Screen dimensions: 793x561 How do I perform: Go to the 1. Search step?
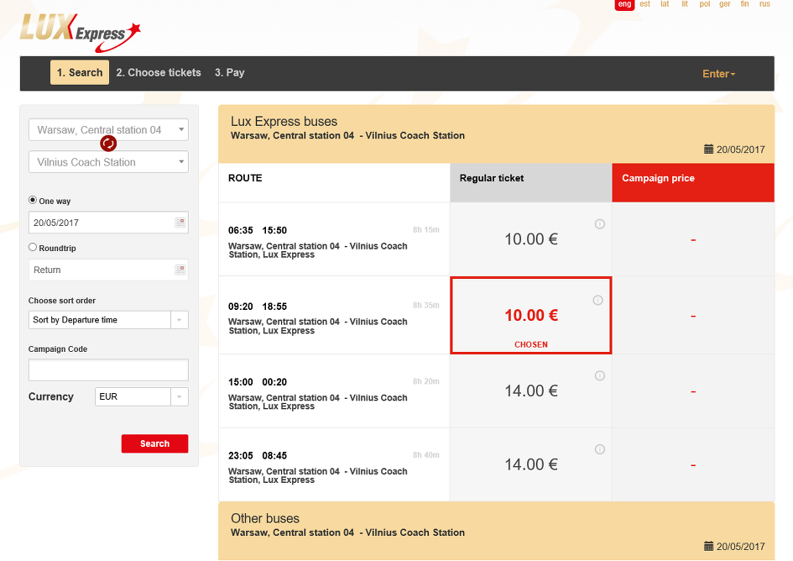pyautogui.click(x=80, y=72)
